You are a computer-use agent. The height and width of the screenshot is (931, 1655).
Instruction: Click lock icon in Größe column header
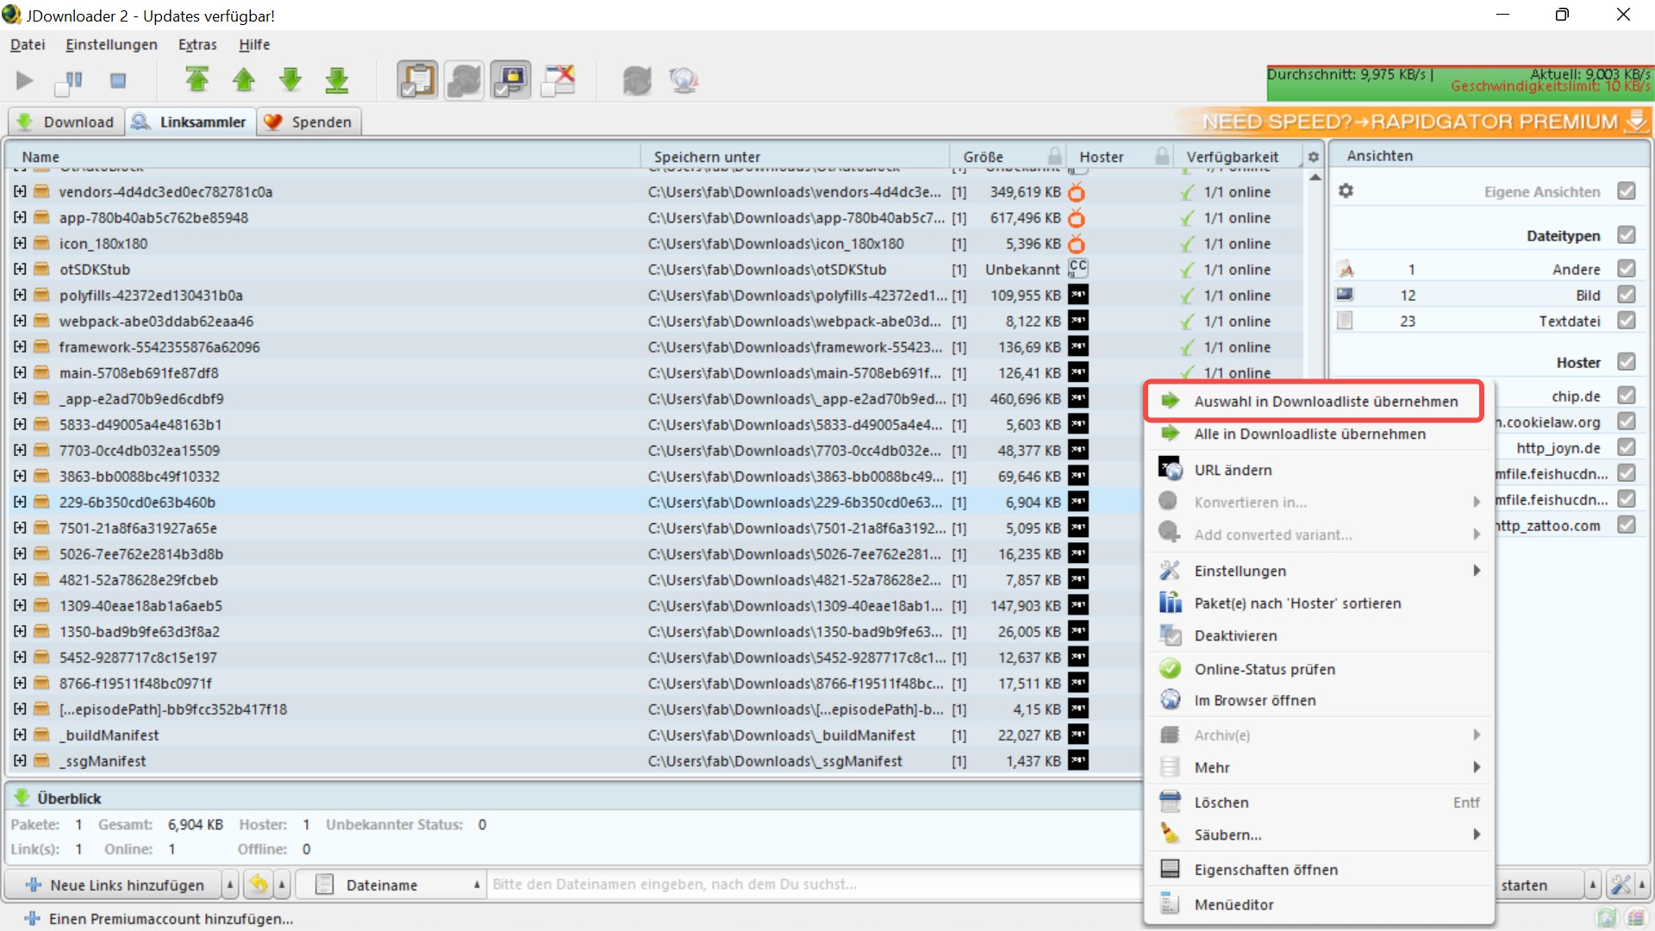[x=1054, y=156]
